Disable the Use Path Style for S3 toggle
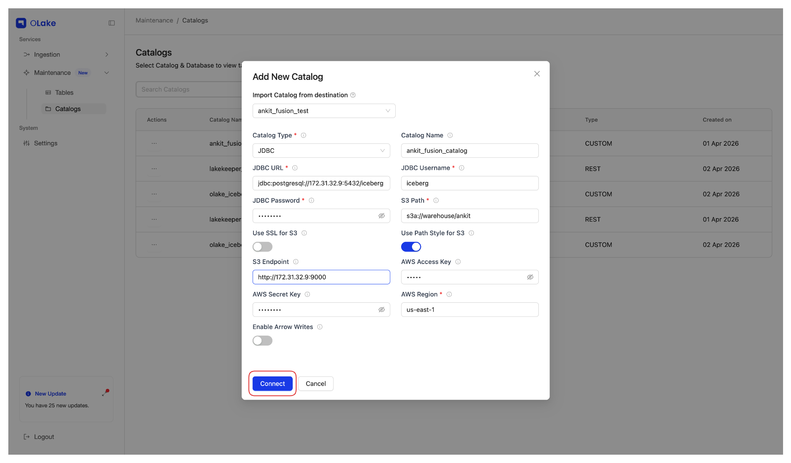Viewport: 791px width, 463px height. [411, 247]
